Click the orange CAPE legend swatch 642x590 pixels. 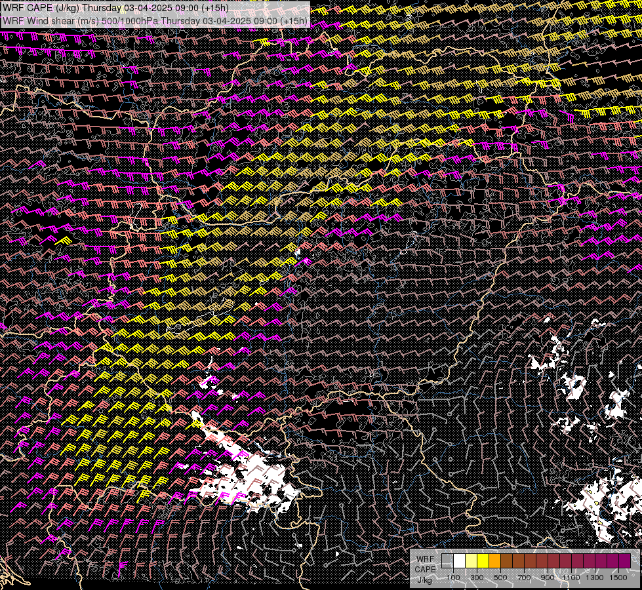(494, 560)
